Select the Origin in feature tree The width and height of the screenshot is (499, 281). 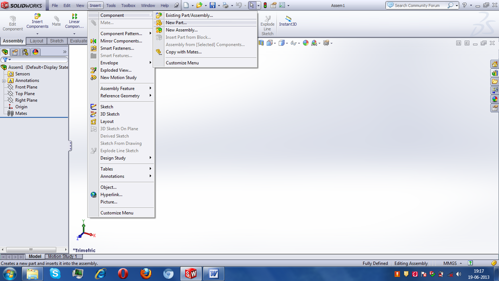point(21,107)
